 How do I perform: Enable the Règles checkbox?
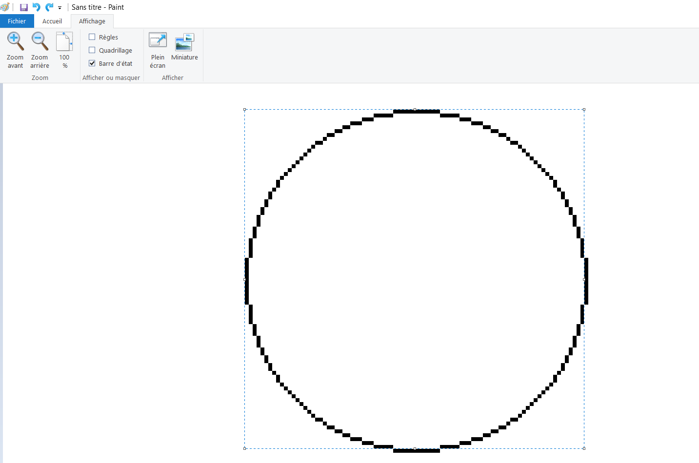pos(92,37)
